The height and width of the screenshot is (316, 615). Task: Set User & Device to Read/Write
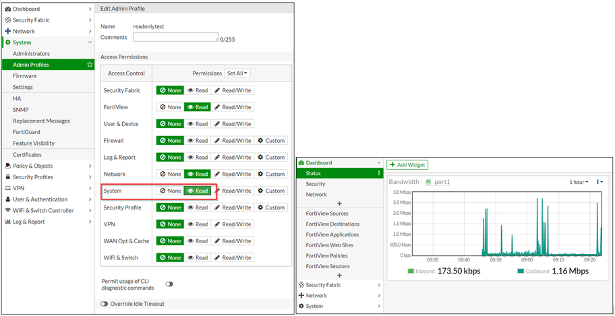(x=233, y=124)
